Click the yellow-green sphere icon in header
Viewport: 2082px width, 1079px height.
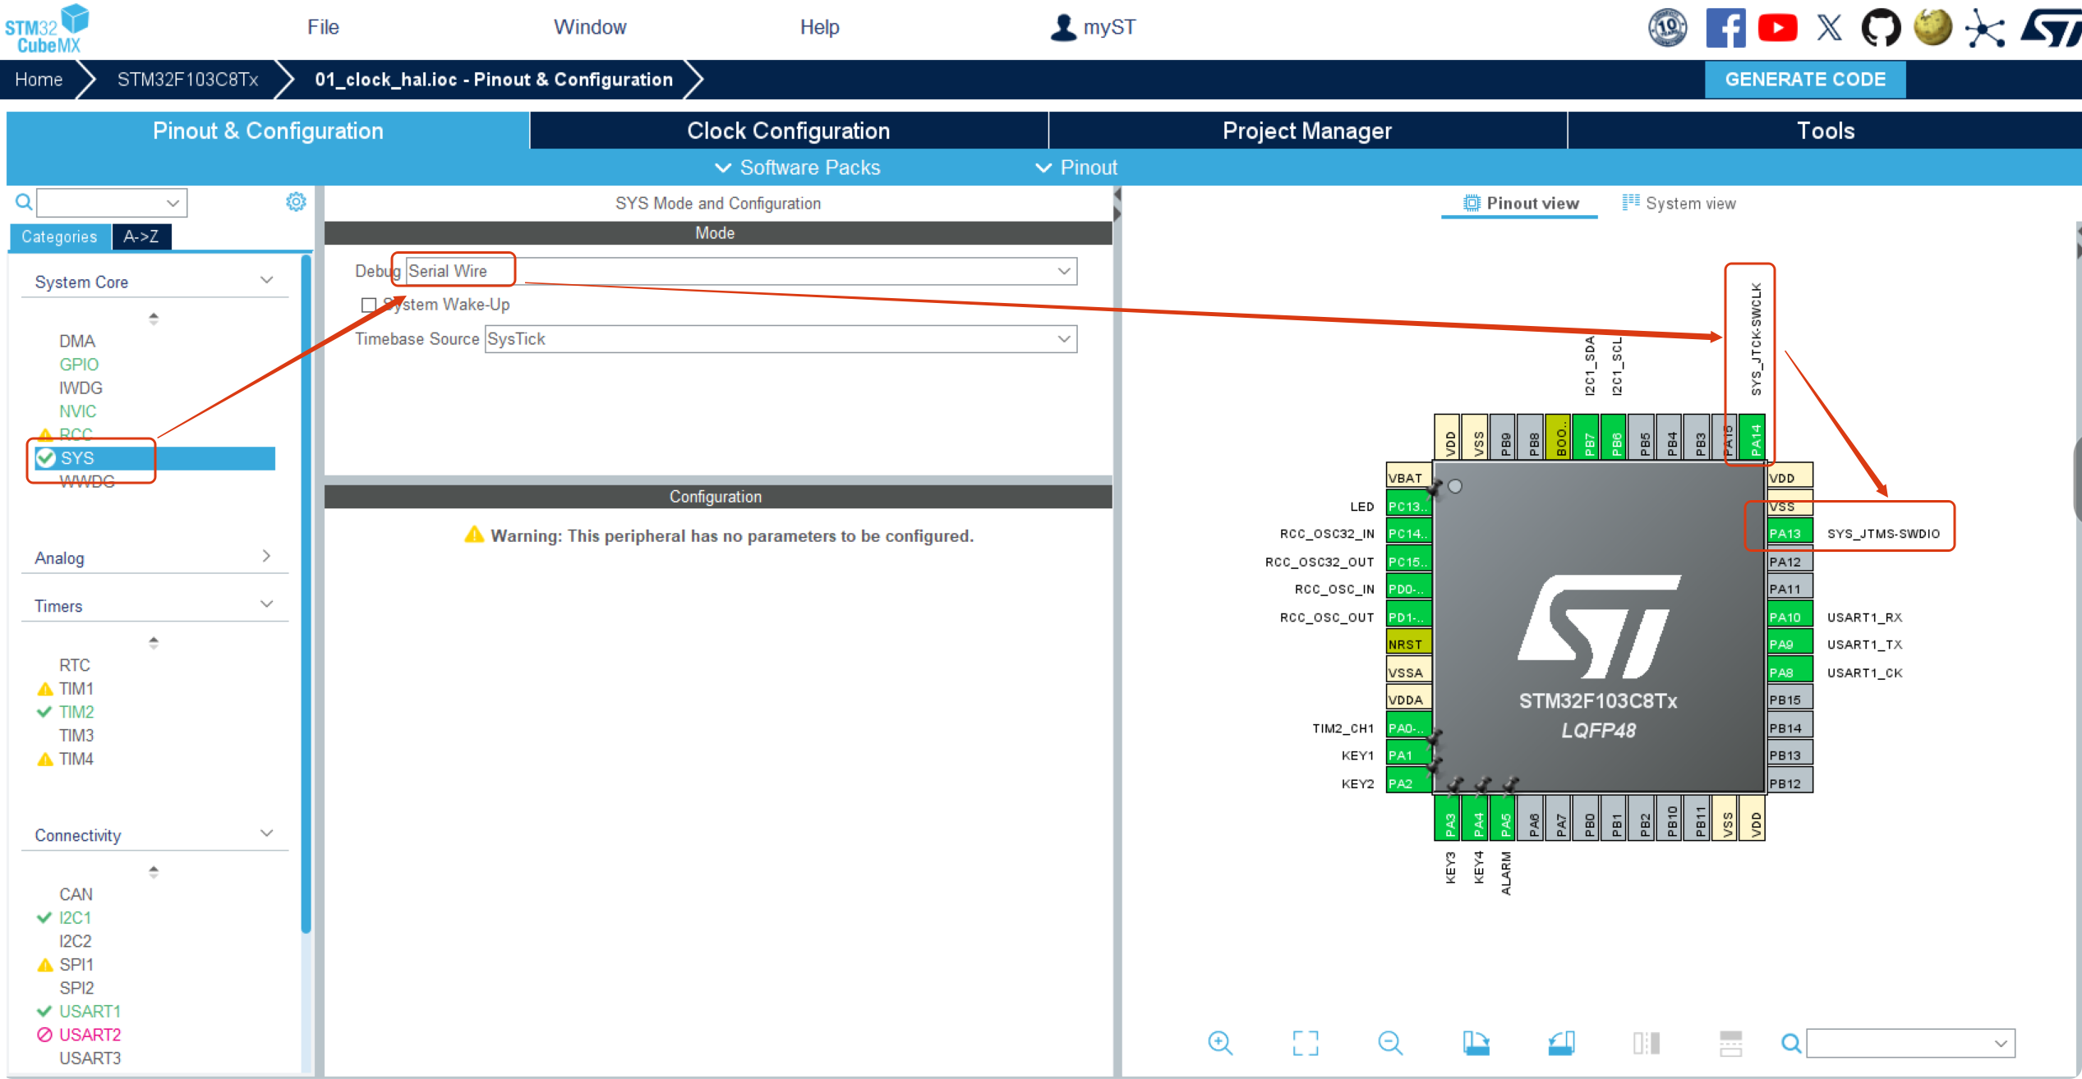(x=1933, y=28)
